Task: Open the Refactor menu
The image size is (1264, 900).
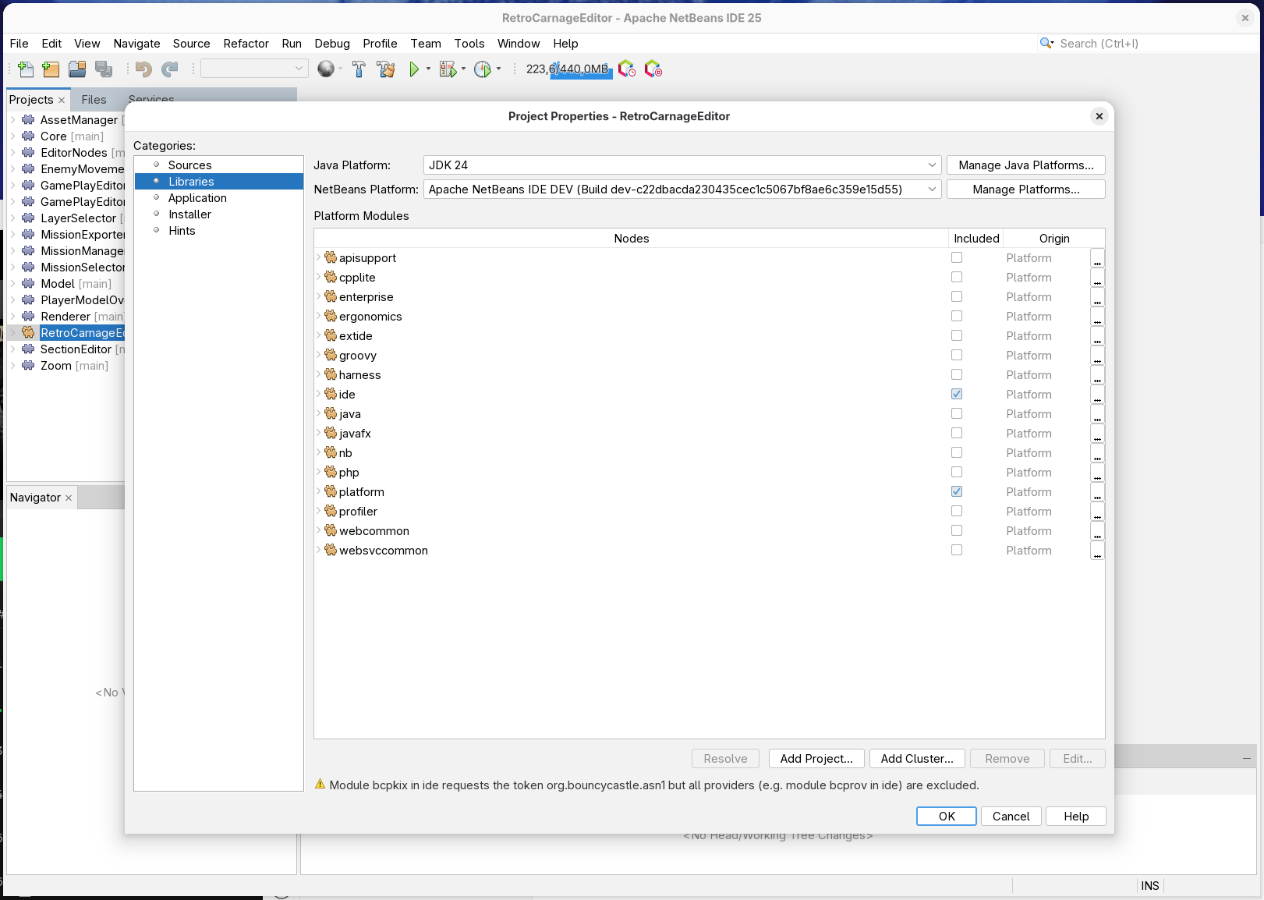Action: [246, 44]
